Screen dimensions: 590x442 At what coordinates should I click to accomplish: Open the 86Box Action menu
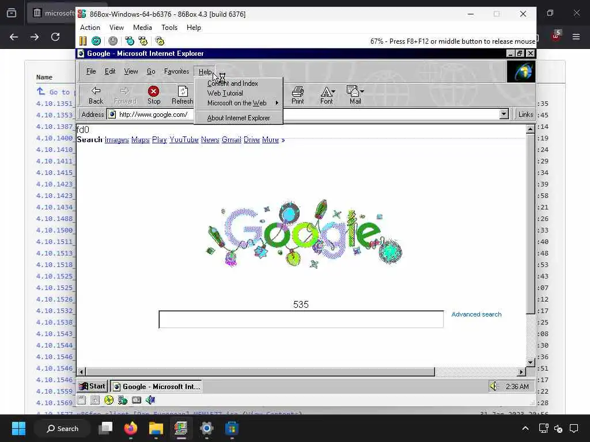[x=90, y=28]
